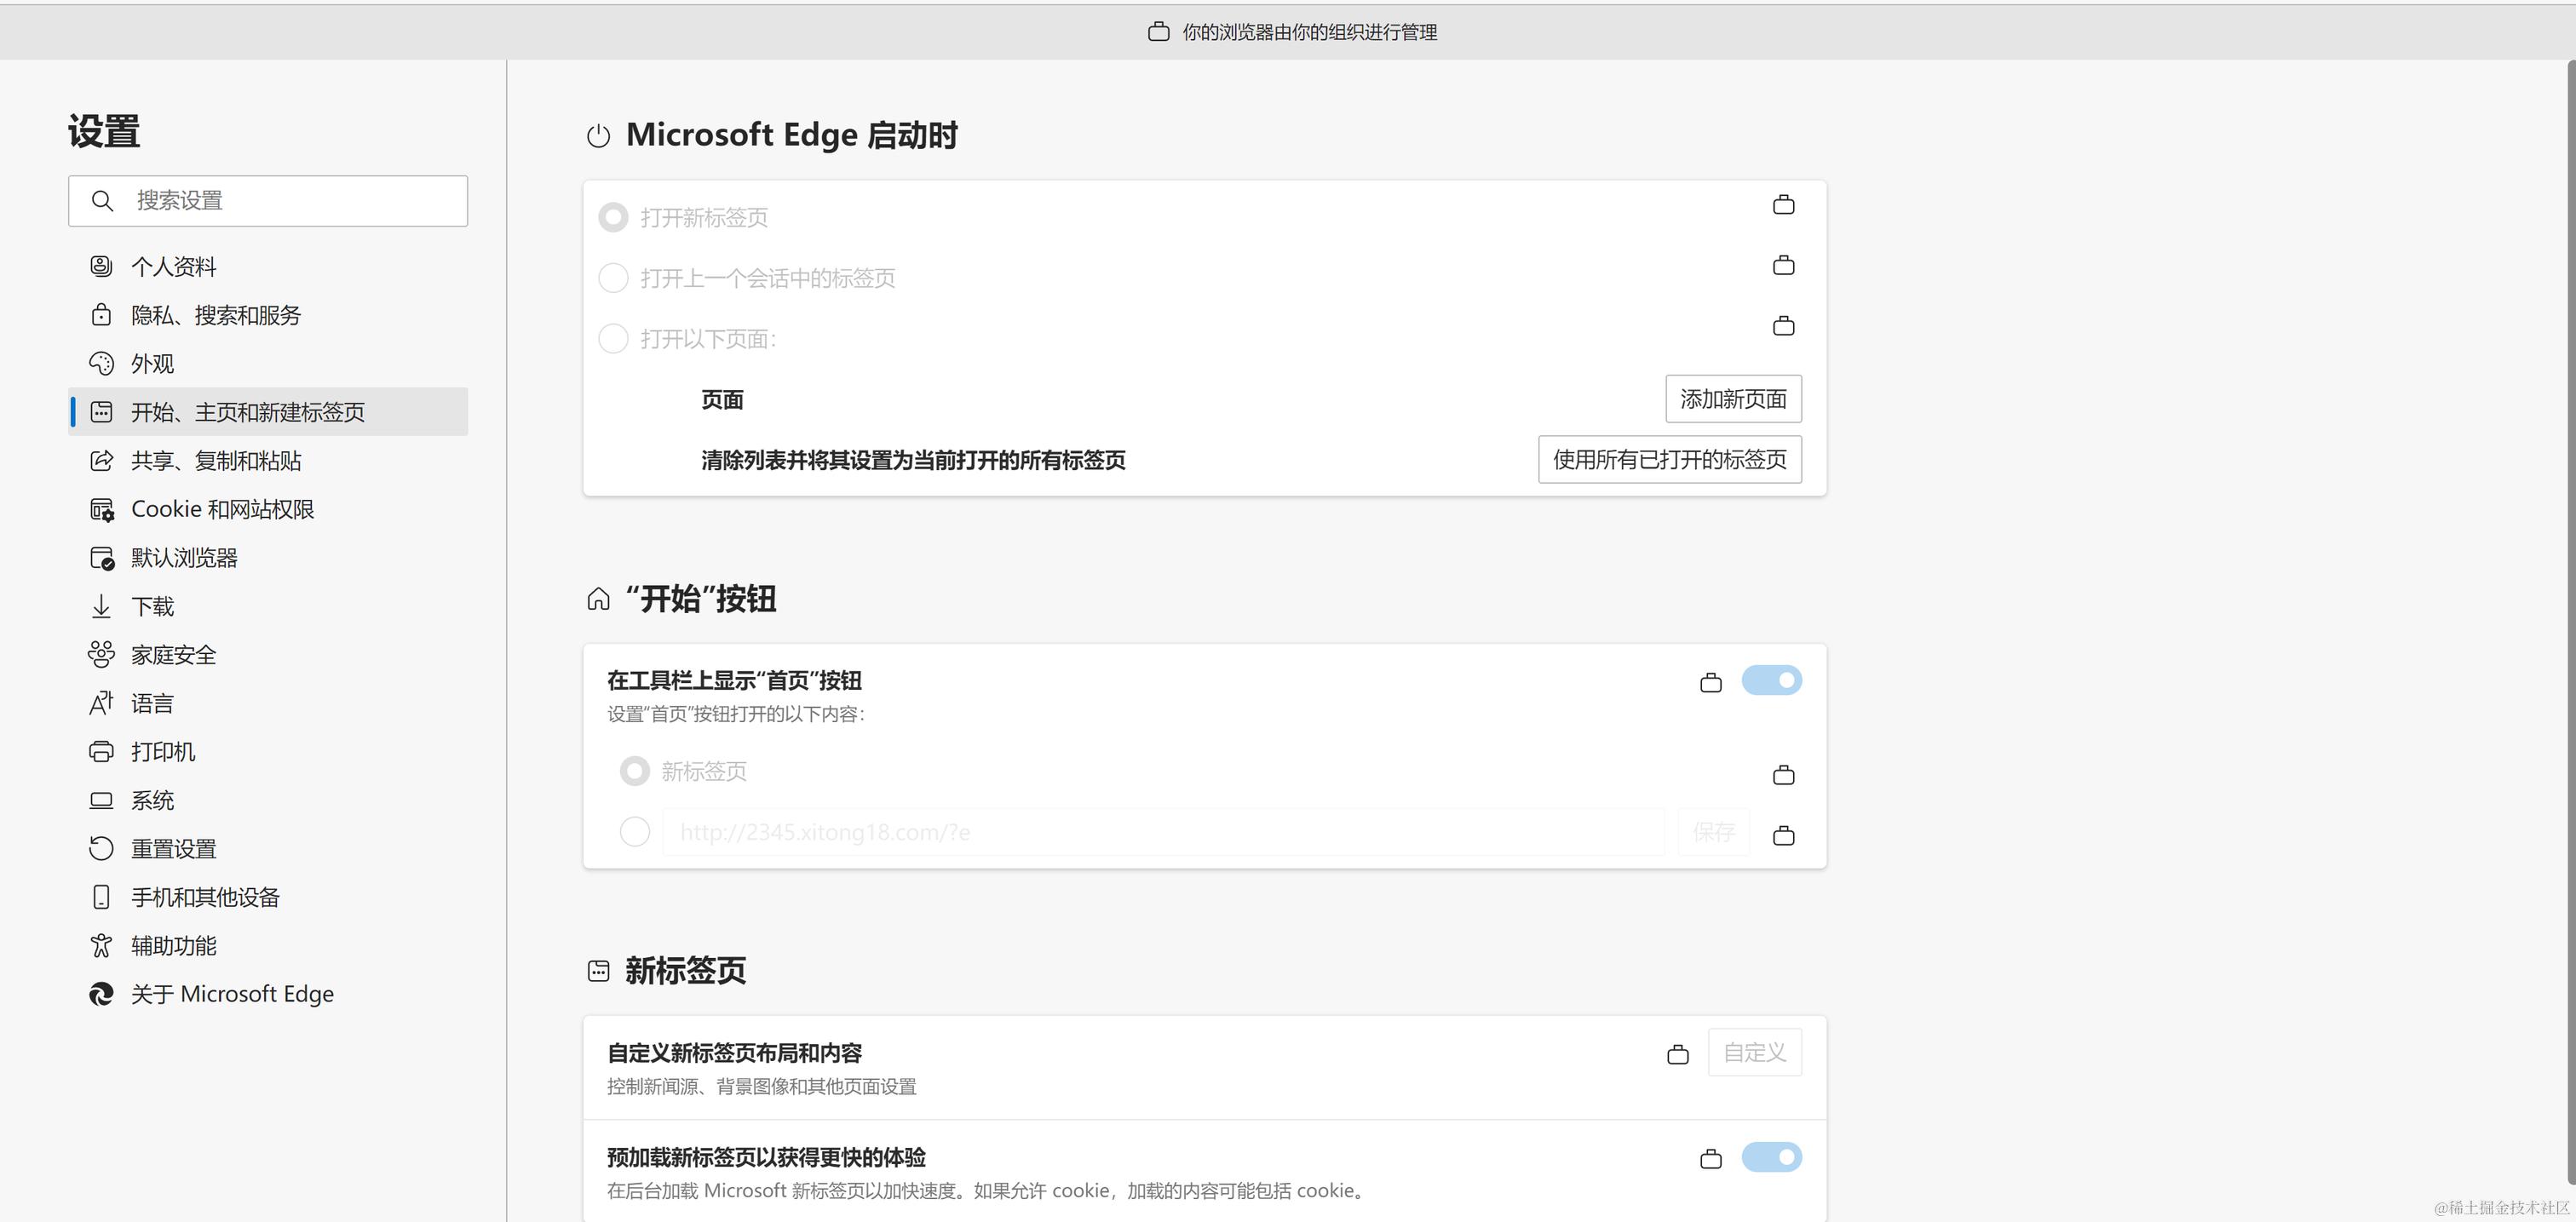
Task: Select the 打开以下页面 radio button
Action: (x=613, y=339)
